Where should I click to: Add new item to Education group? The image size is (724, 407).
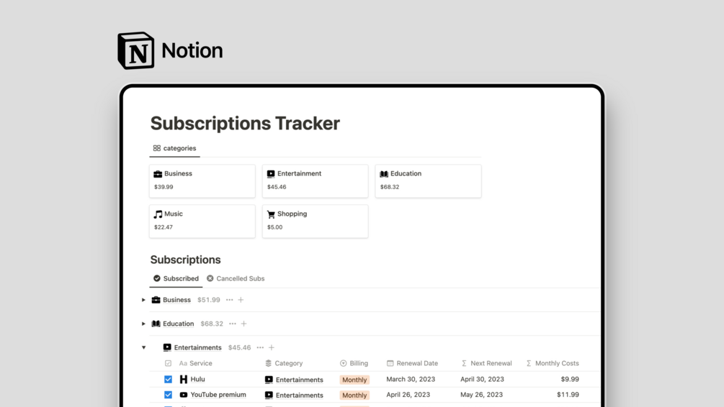click(x=244, y=324)
